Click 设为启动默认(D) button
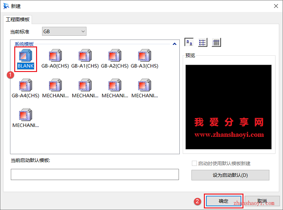Screen dimensions: 283x210 [230, 175]
